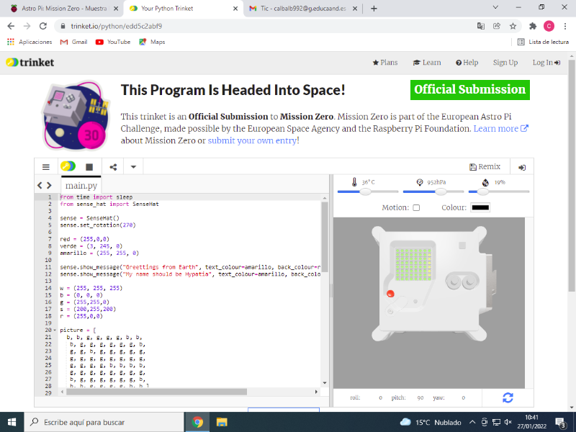The image size is (576, 432).
Task: Click the Windows search box
Action: (104, 422)
